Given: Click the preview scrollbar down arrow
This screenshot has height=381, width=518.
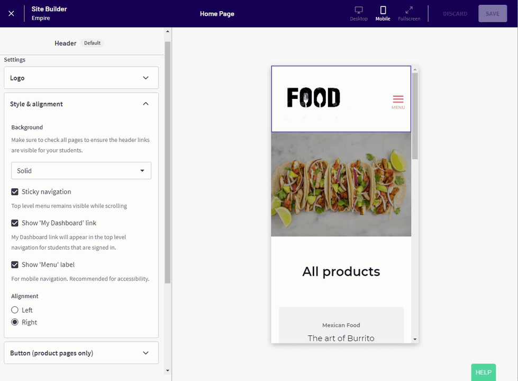Looking at the screenshot, I should coord(415,339).
